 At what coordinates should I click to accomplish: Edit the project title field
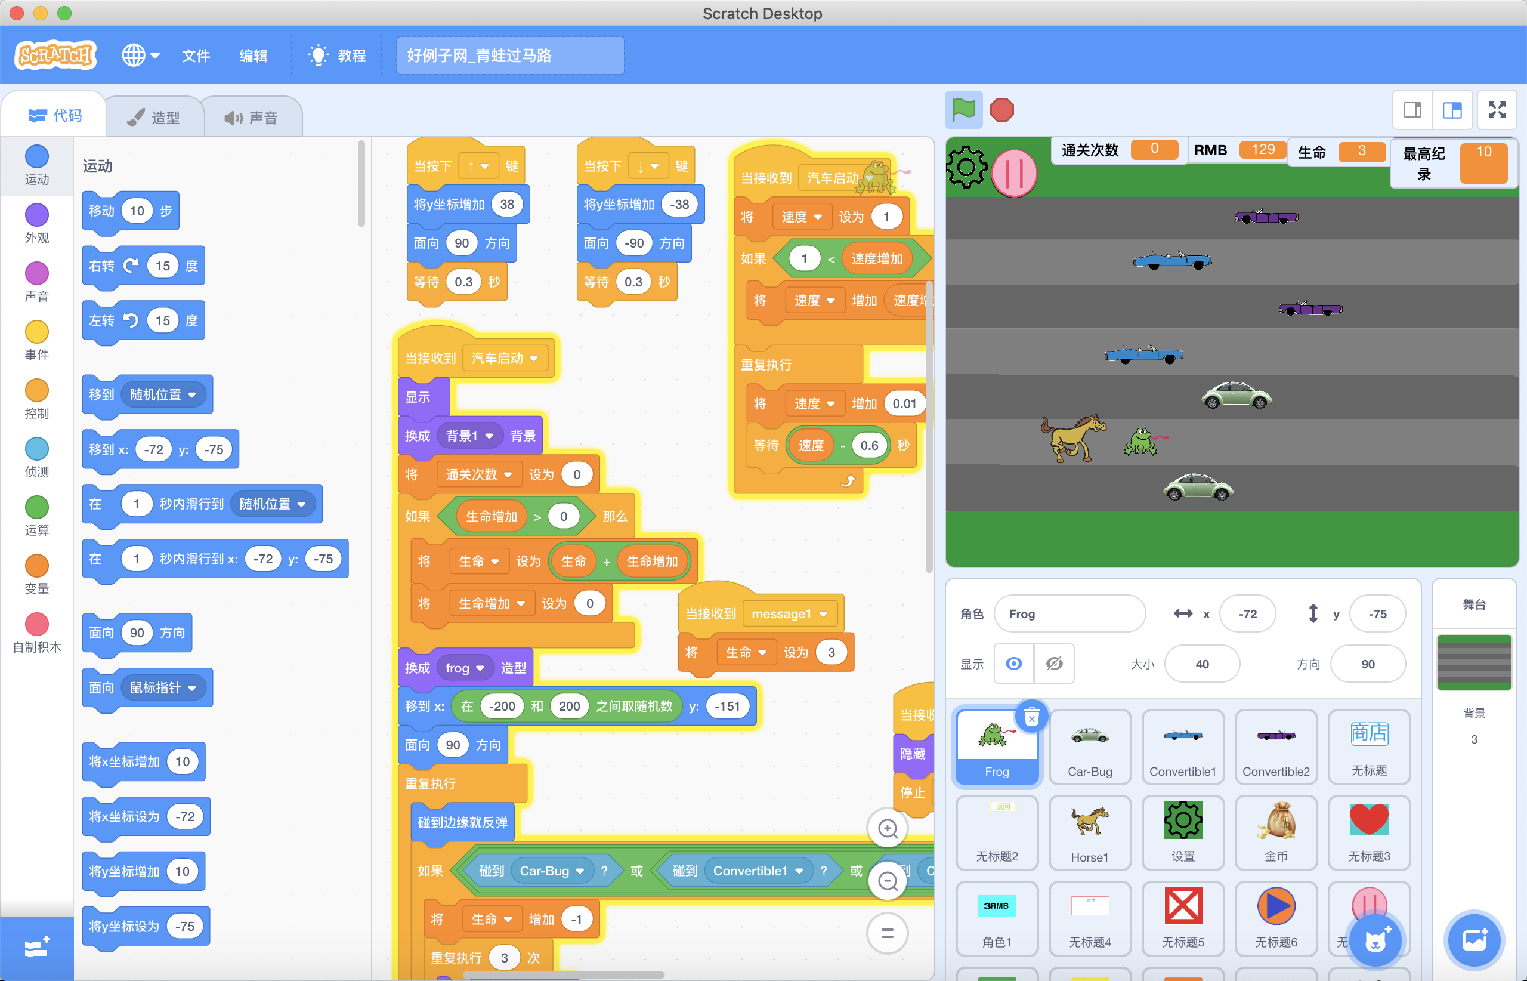(x=510, y=55)
